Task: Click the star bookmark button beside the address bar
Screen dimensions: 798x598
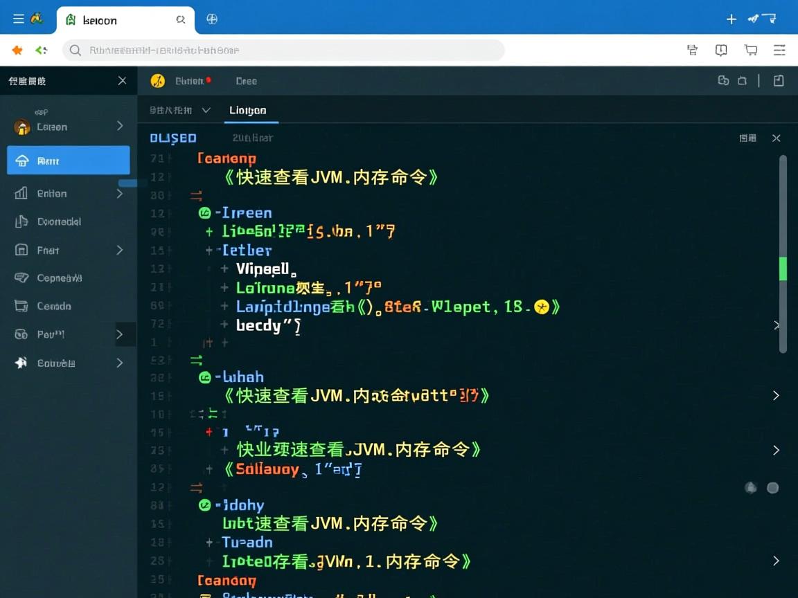Action: pyautogui.click(x=17, y=50)
